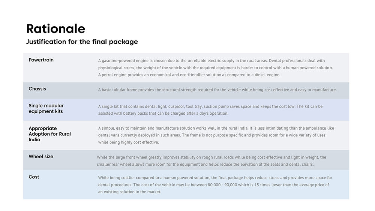Screen dimensions: 375x211
Task: Click the basic tubular frame description text
Action: pos(217,90)
